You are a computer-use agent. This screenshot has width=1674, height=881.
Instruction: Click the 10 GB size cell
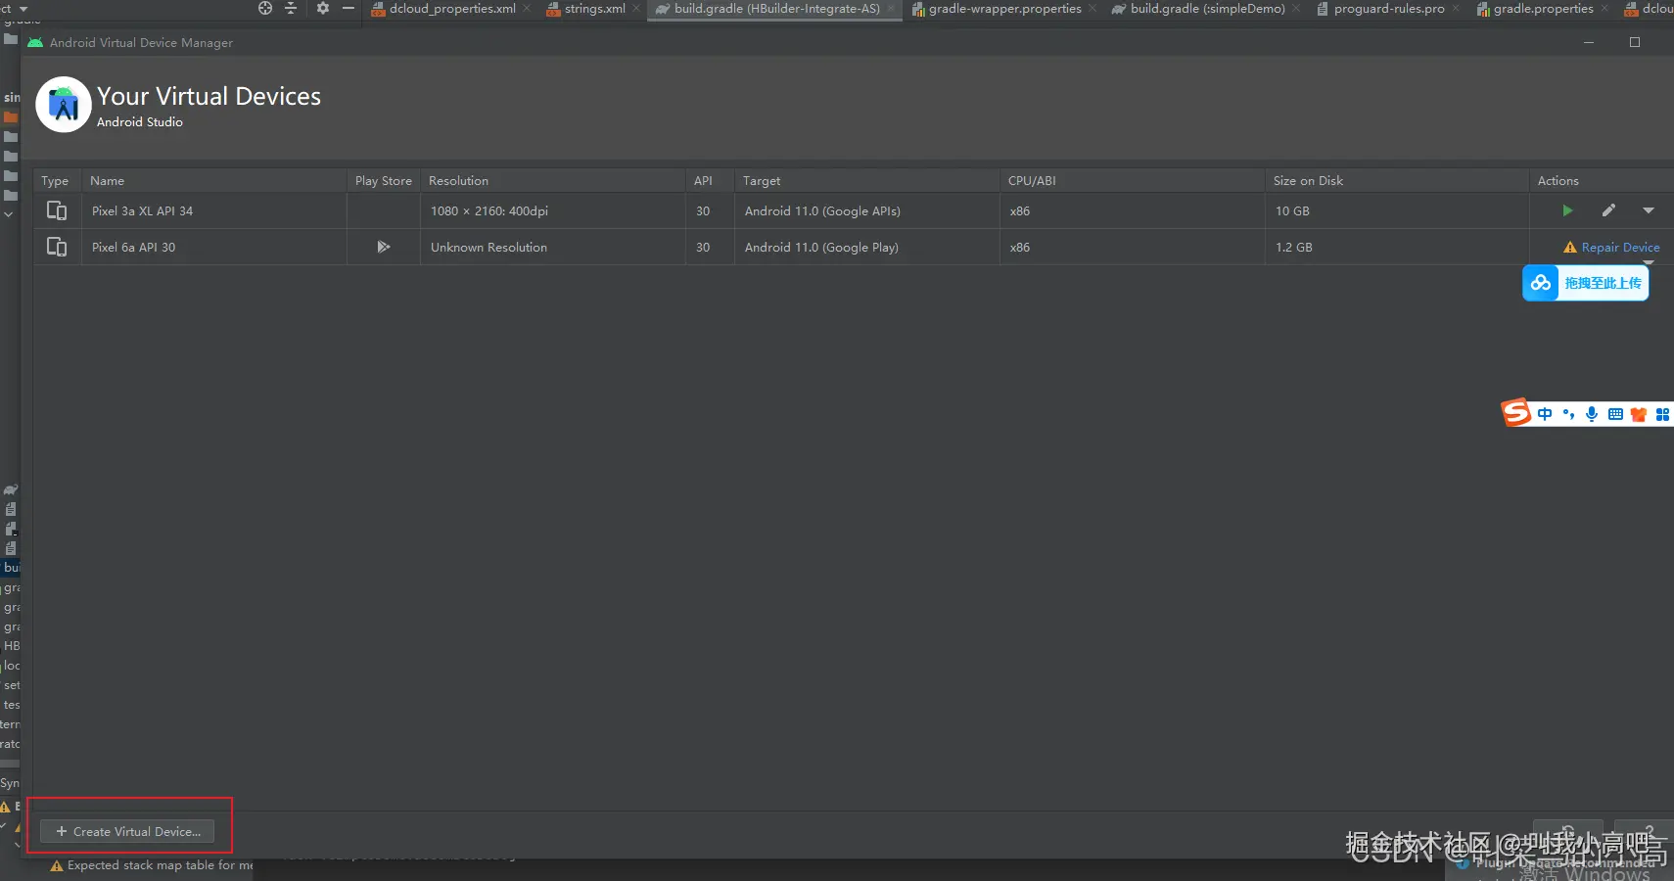(1397, 210)
